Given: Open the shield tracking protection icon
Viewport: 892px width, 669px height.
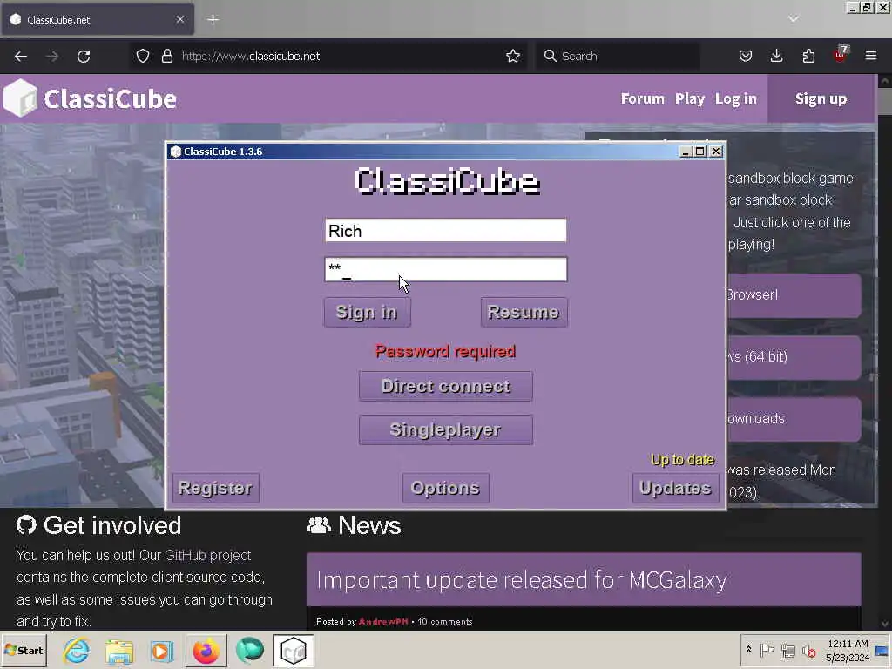Looking at the screenshot, I should tap(143, 56).
